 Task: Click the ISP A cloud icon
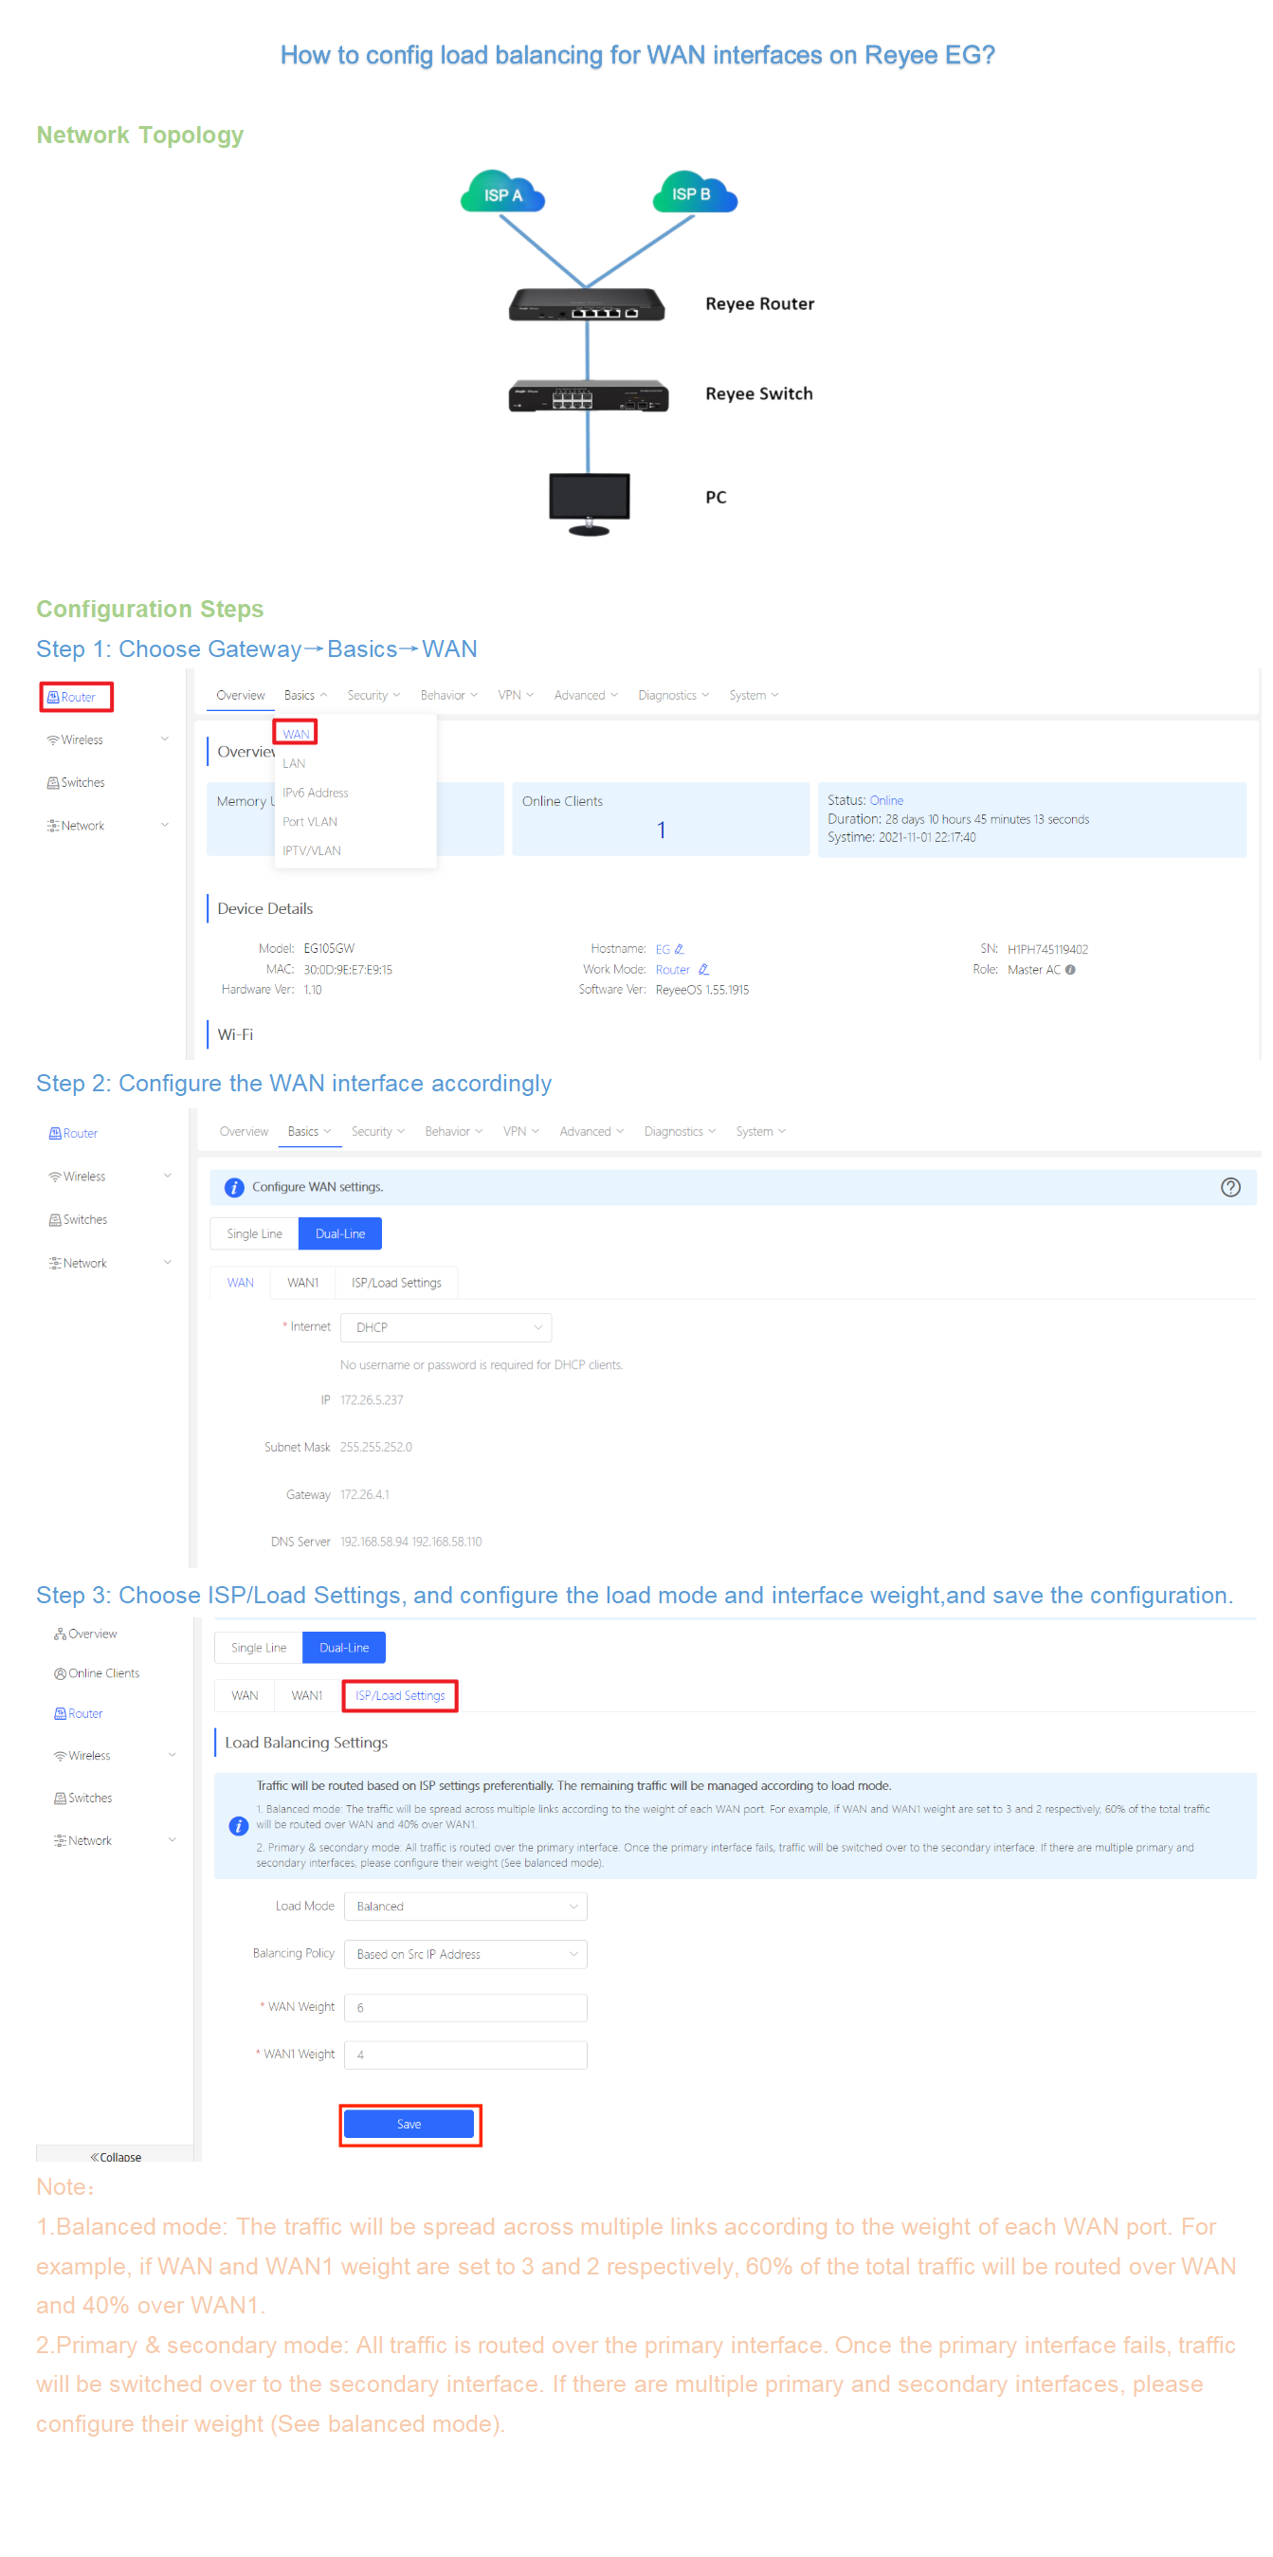[x=502, y=193]
